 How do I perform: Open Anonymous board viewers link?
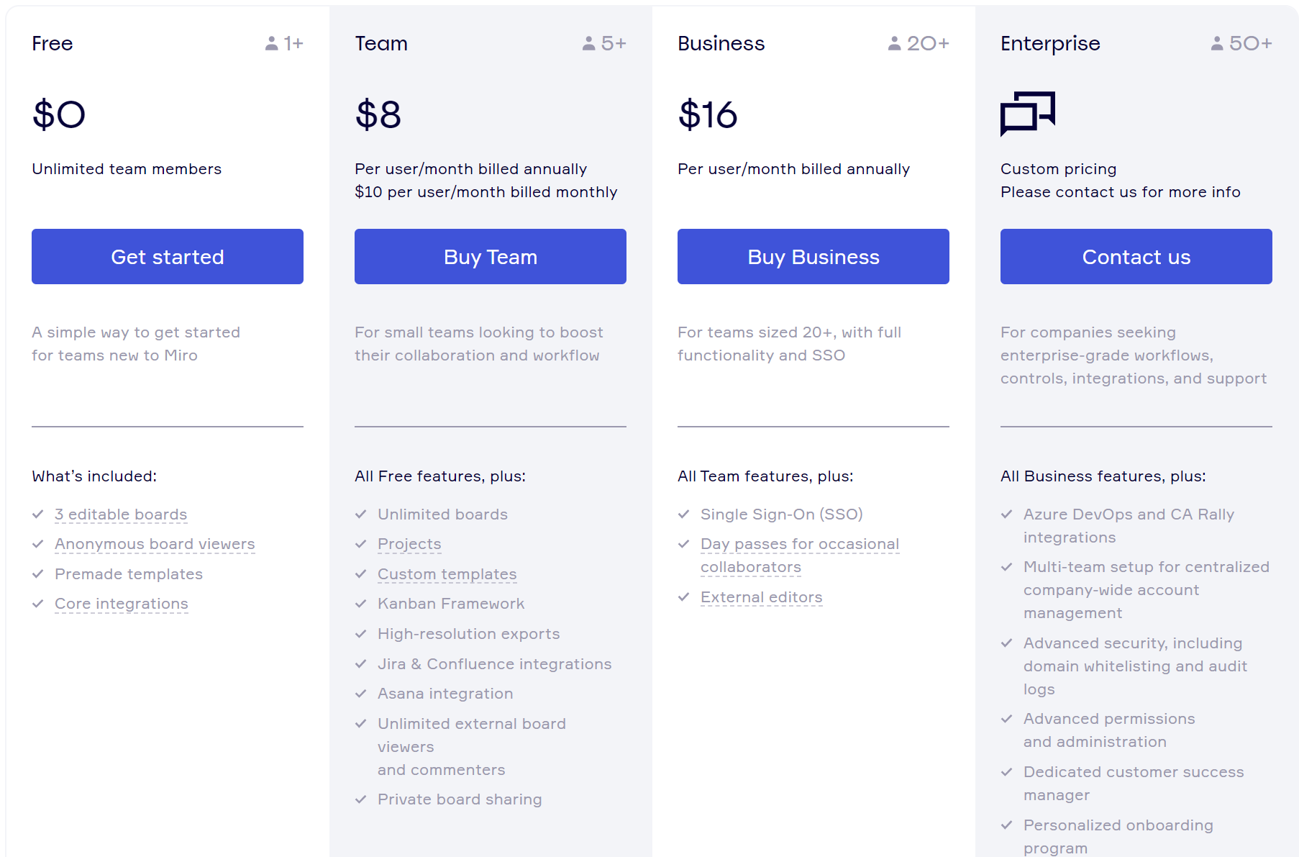[x=155, y=544]
